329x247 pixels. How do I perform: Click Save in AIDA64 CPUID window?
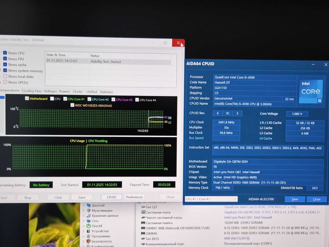pyautogui.click(x=294, y=199)
